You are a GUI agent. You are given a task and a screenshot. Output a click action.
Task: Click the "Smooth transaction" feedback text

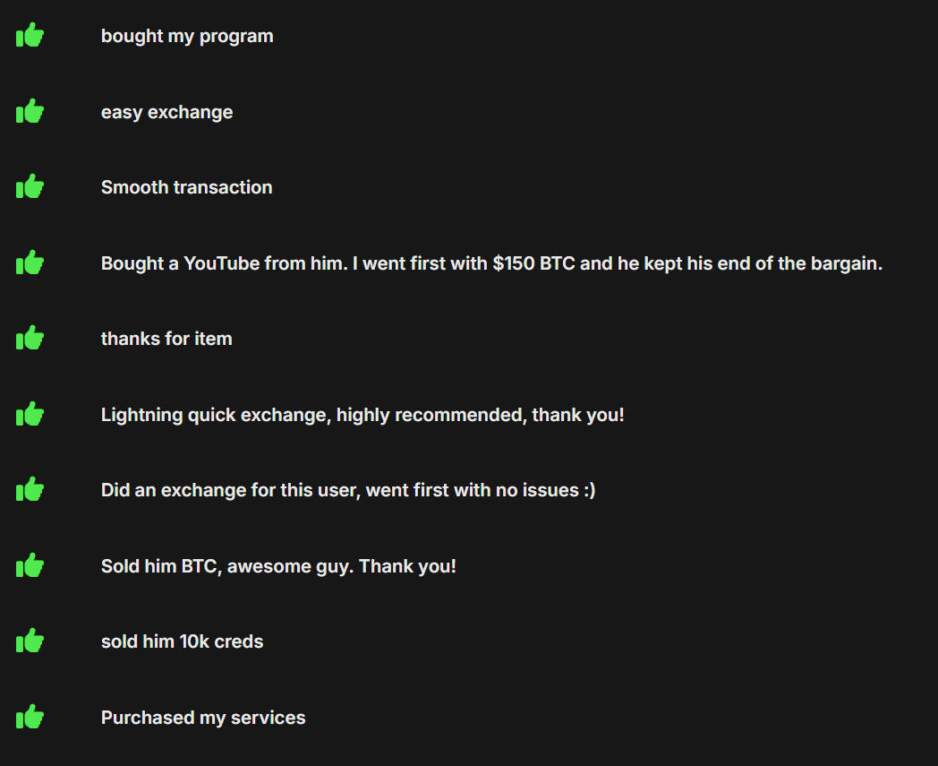[x=186, y=187]
